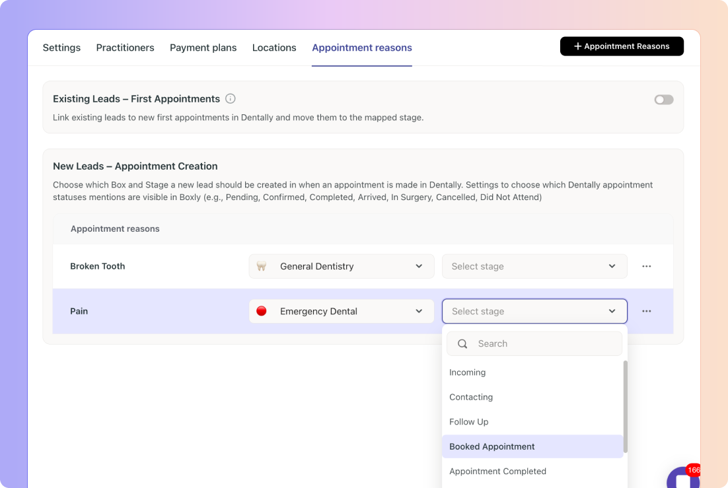The height and width of the screenshot is (488, 728).
Task: Expand the General Dentistry box dropdown
Action: click(418, 266)
